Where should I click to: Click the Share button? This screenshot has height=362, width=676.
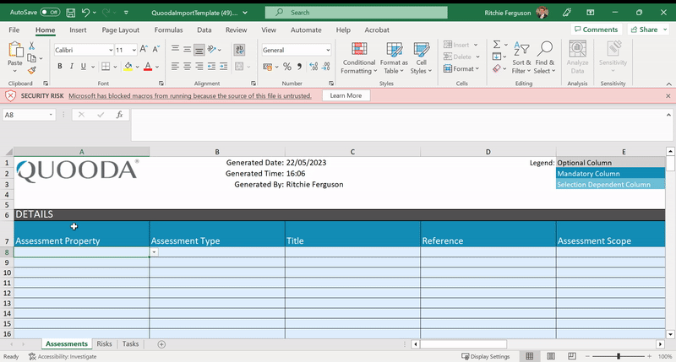tap(647, 30)
